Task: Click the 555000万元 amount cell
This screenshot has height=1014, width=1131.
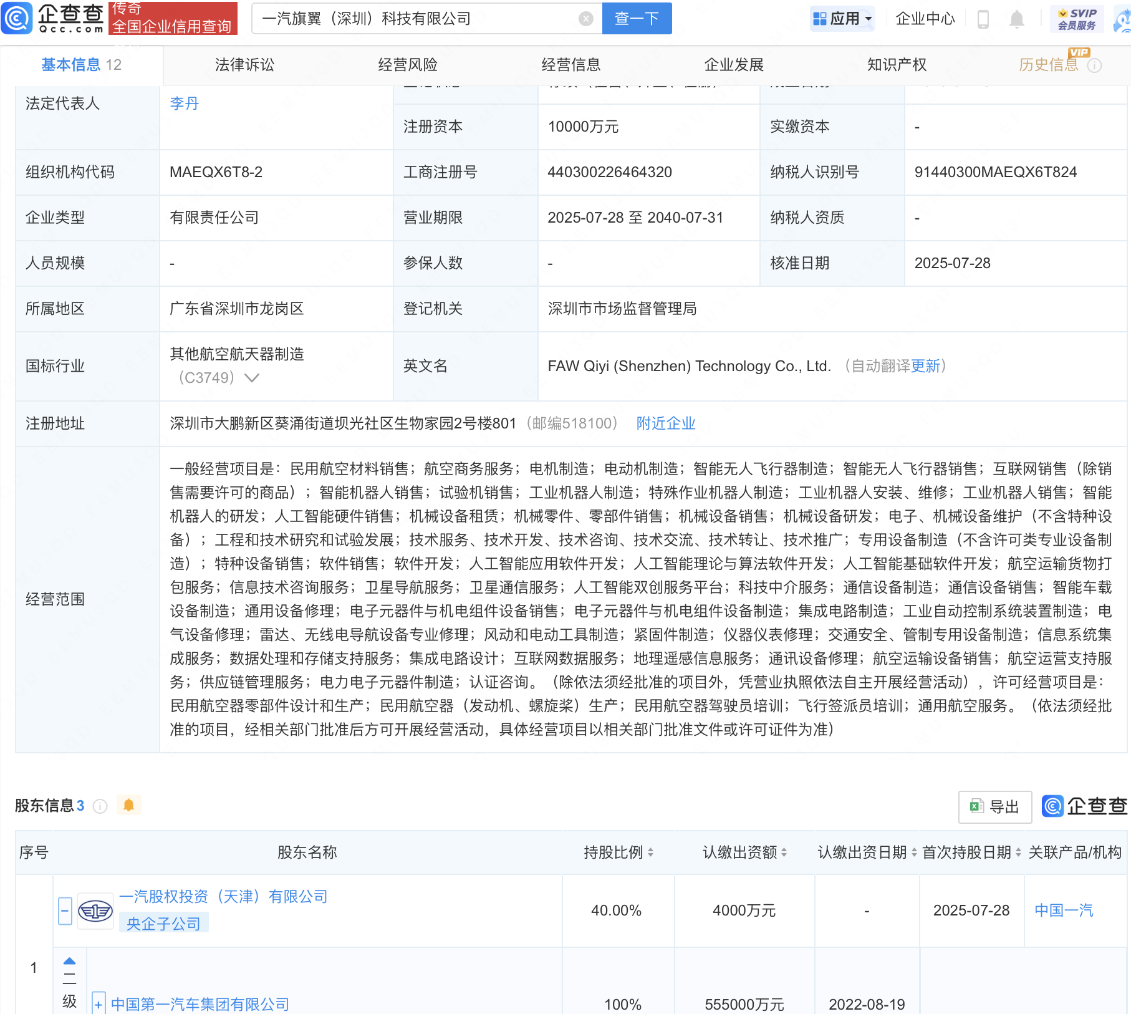Action: tap(744, 1005)
